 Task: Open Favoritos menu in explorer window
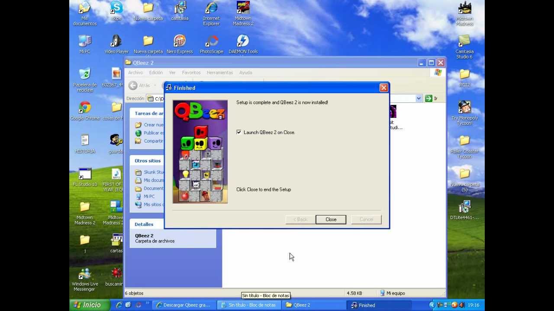[x=191, y=73]
